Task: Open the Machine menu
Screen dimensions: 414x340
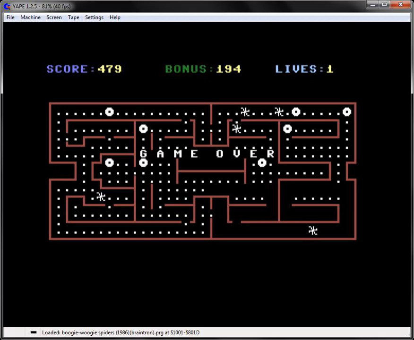Action: [30, 17]
